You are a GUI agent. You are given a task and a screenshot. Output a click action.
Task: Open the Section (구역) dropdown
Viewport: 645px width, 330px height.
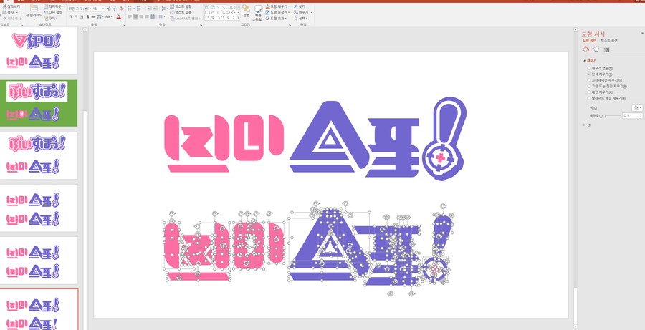point(50,19)
